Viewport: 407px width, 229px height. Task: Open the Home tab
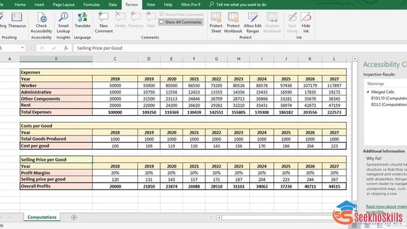click(x=20, y=4)
